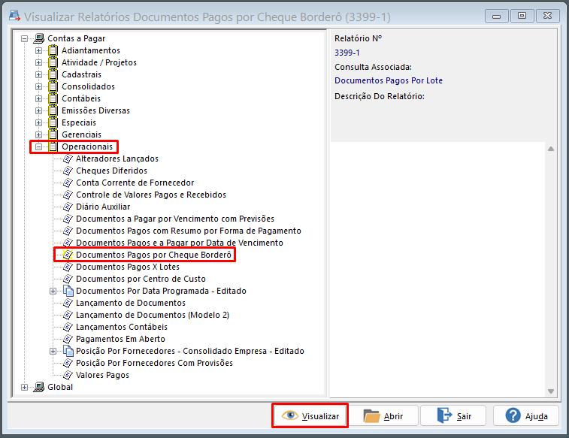Expand the Cadastrais folder
Screen dimensions: 569x438
point(38,74)
